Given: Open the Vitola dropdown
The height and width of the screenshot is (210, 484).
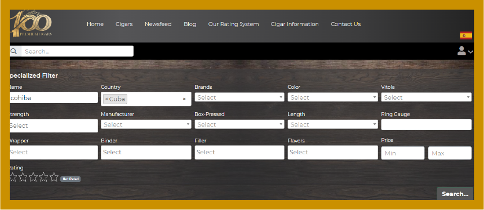Looking at the screenshot, I should coord(426,97).
